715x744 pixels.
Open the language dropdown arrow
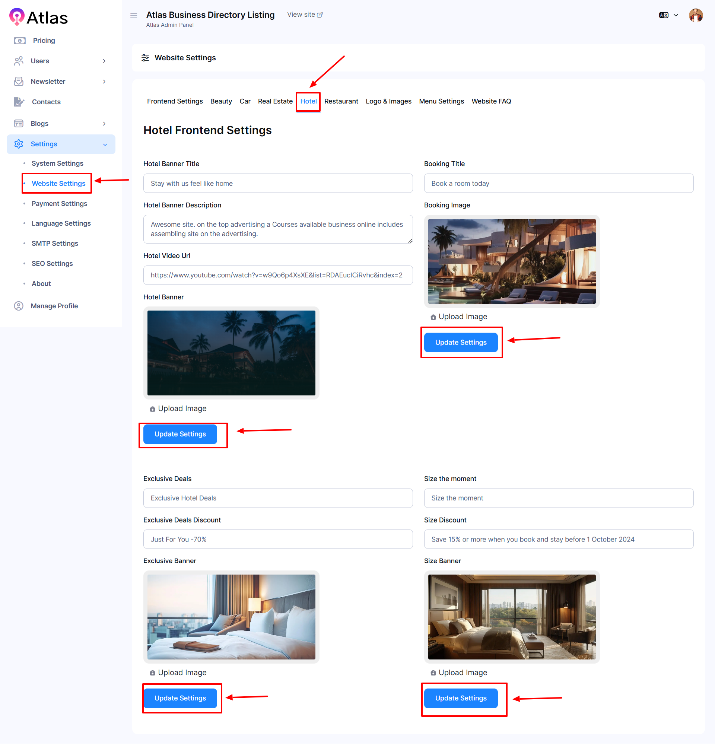[676, 15]
